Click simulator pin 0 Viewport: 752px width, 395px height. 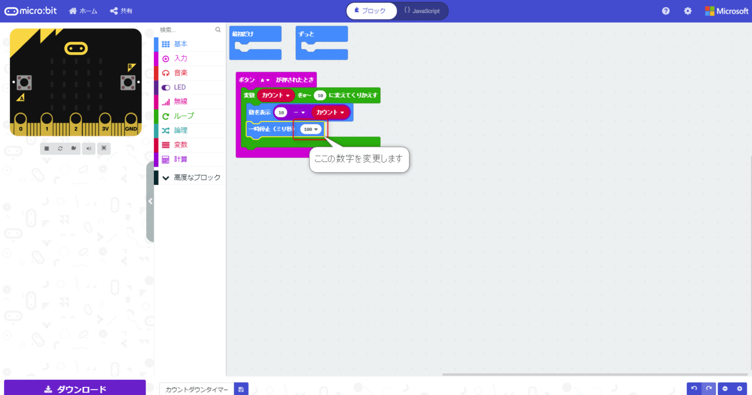tap(21, 124)
